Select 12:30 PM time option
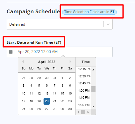Image resolution: width=135 pixels, height=124 pixels. pyautogui.click(x=84, y=76)
